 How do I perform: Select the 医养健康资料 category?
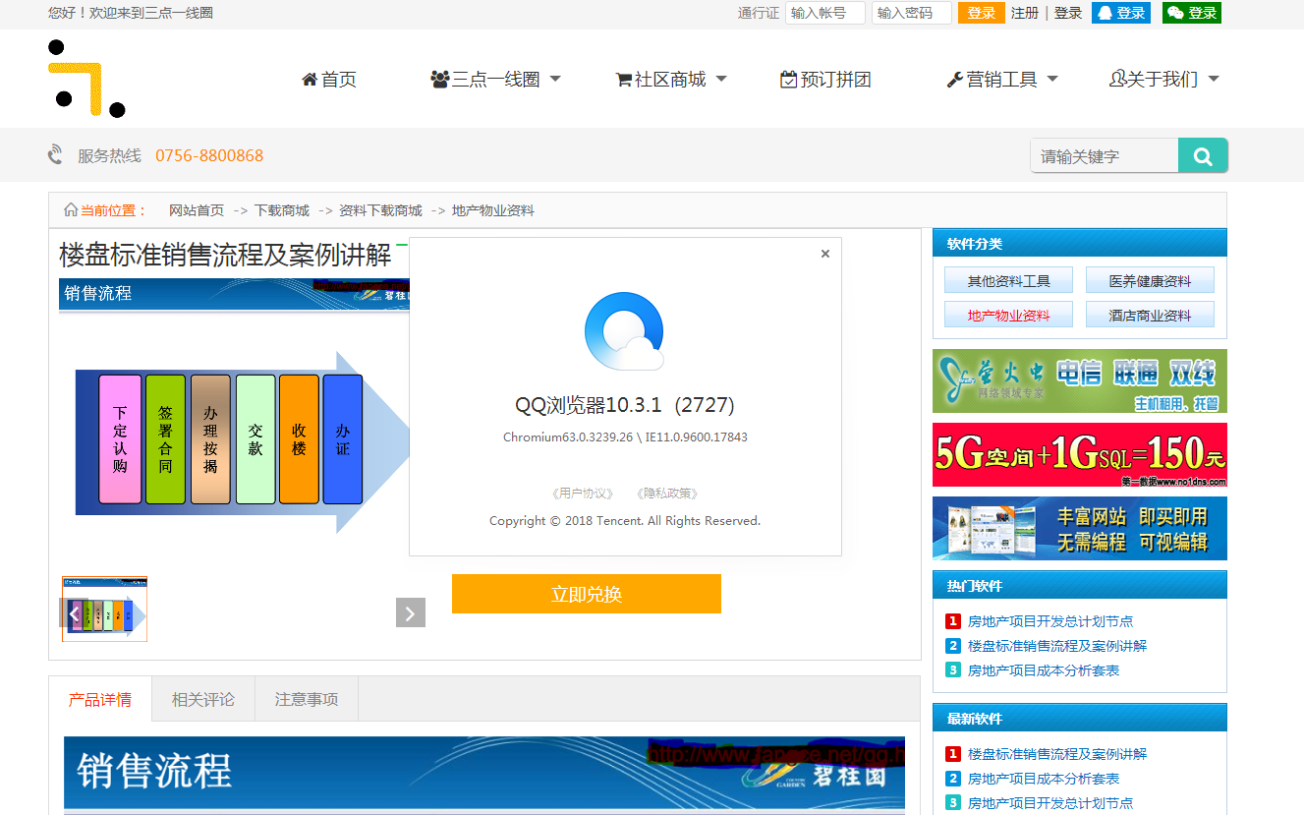(x=1150, y=281)
